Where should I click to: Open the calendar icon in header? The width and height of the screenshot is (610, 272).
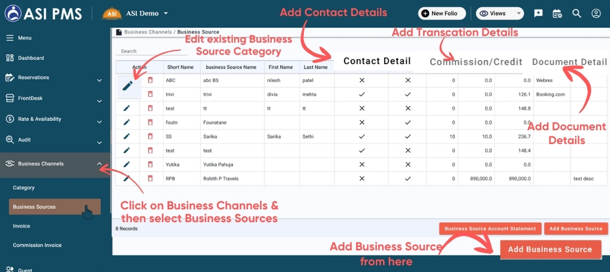tap(557, 13)
